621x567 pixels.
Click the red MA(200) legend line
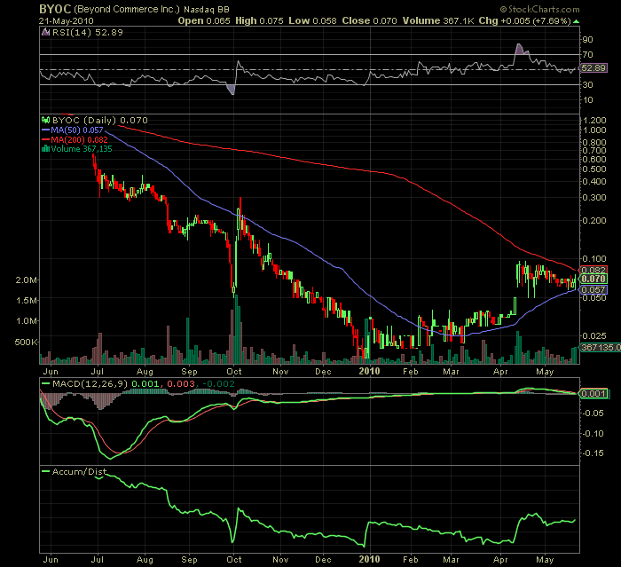[45, 140]
